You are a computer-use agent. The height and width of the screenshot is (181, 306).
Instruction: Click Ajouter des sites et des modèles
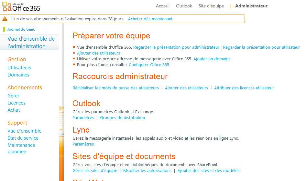pos(208,171)
